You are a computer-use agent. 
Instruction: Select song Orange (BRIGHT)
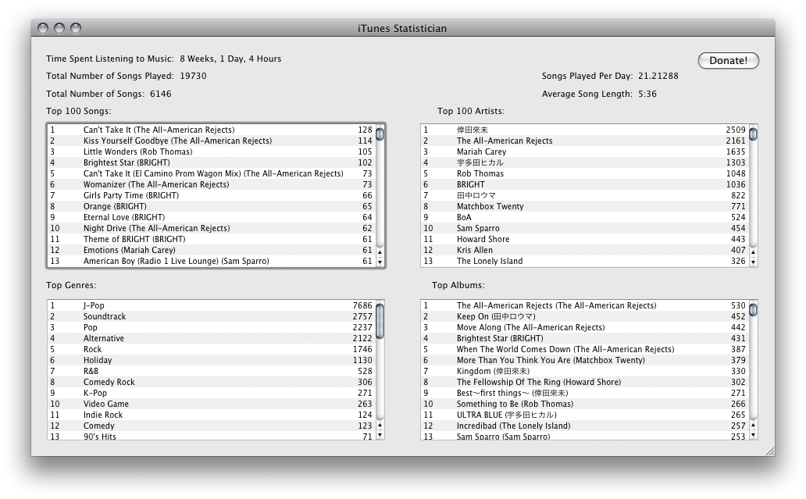click(x=212, y=206)
